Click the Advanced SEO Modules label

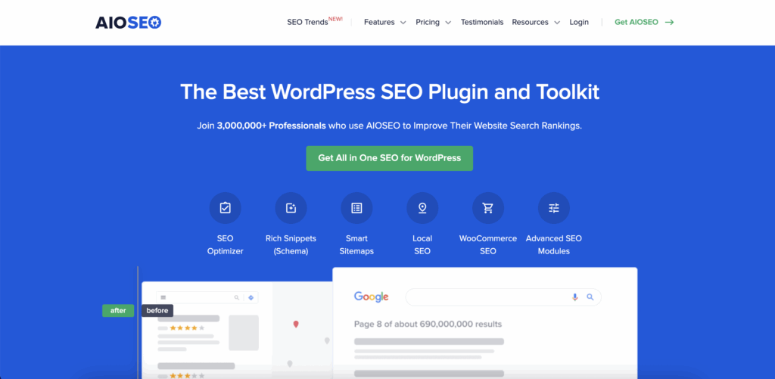pos(553,244)
